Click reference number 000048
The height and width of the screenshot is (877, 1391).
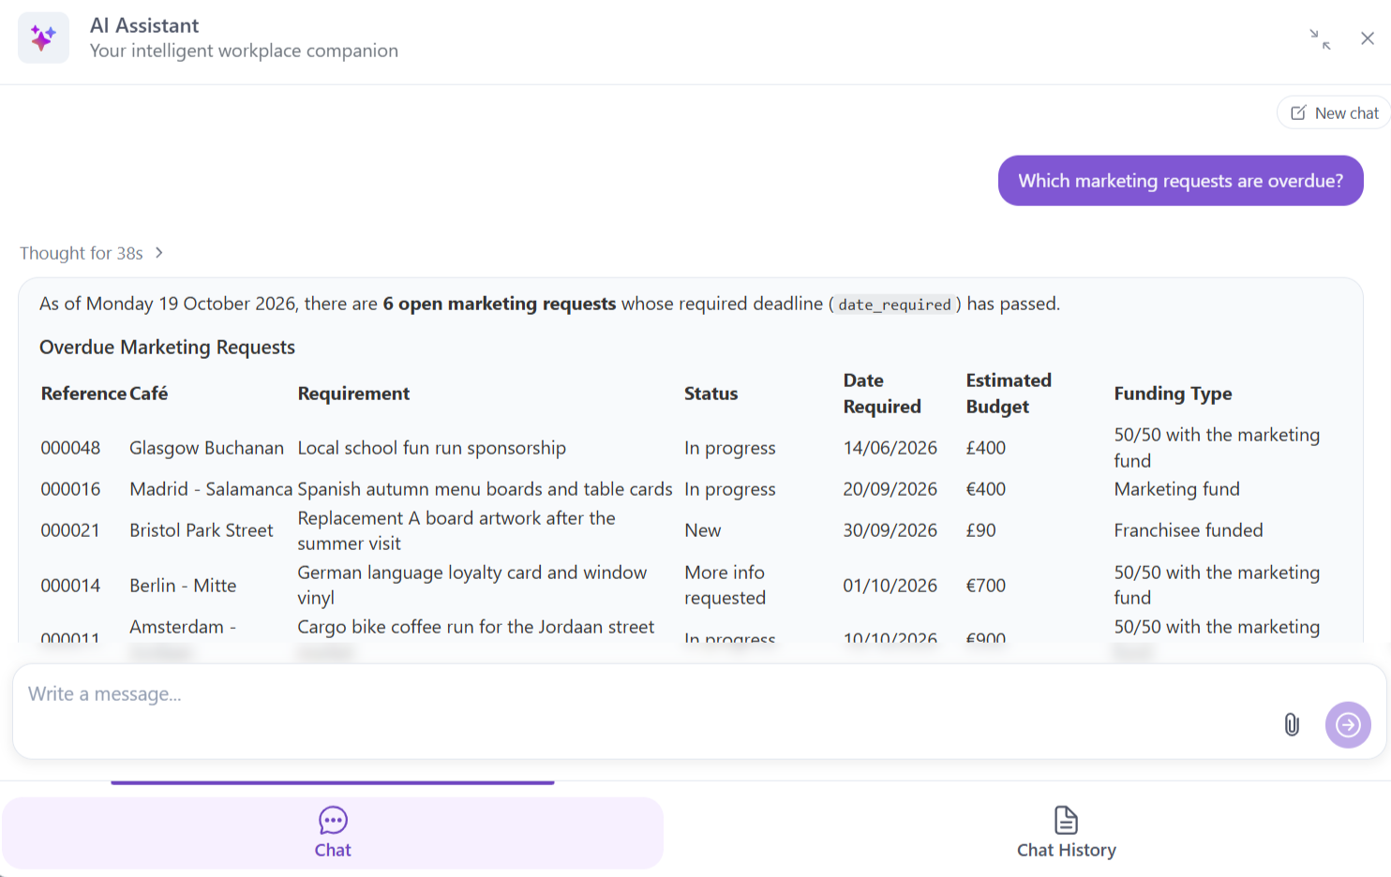pyautogui.click(x=70, y=448)
